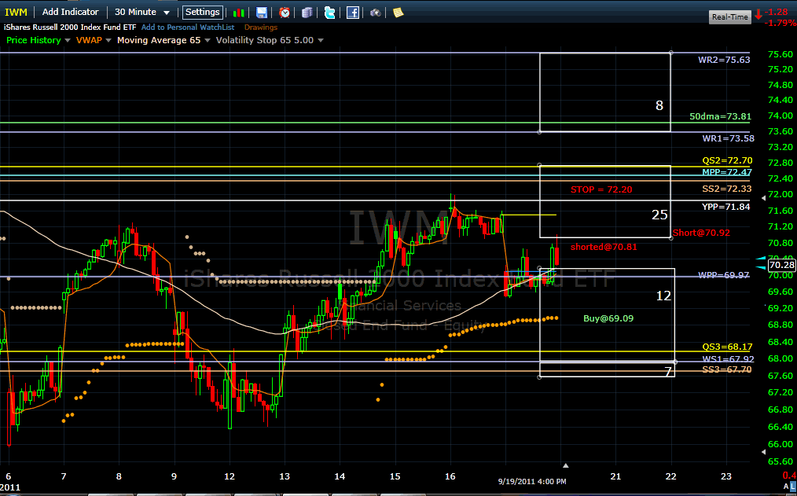The width and height of the screenshot is (797, 496).
Task: Select the WS1=67.92 level label
Action: 729,358
